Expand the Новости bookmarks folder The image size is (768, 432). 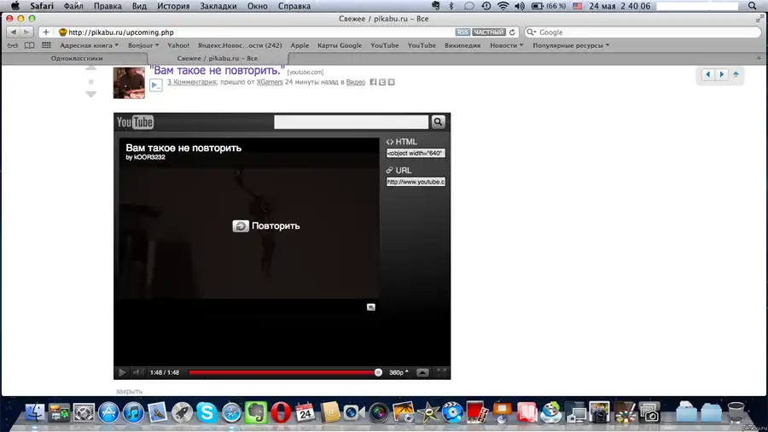(x=507, y=45)
